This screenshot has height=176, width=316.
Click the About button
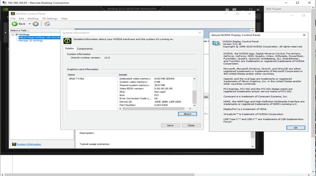188,114
